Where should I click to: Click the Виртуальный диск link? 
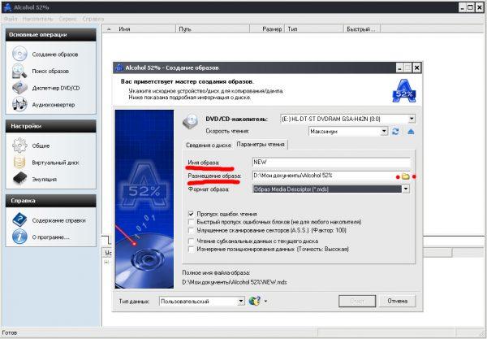tap(55, 163)
